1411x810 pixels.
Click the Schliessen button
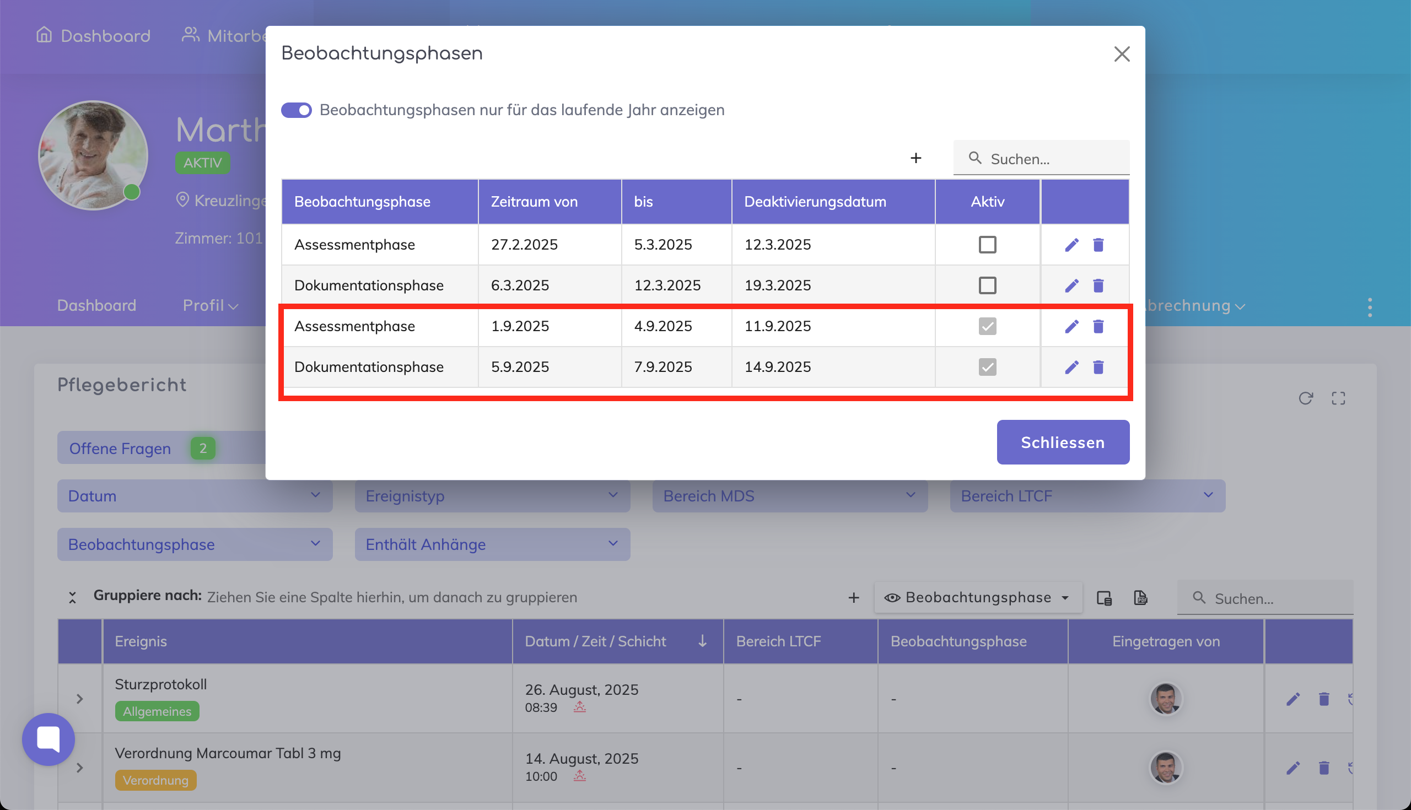(x=1062, y=442)
